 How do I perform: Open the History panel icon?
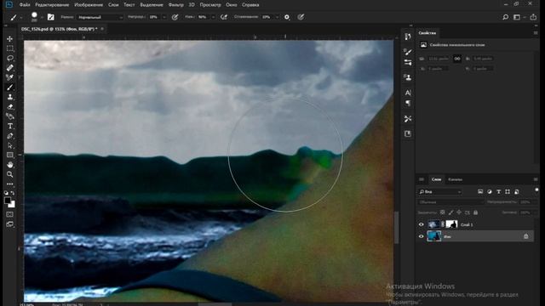(x=408, y=37)
